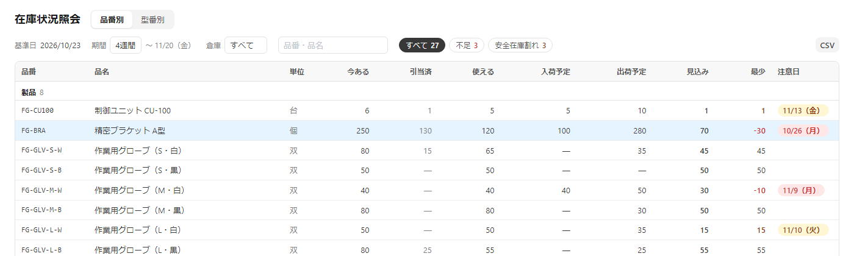Select the 安全在庫割れ 3 filter chip

pos(520,45)
